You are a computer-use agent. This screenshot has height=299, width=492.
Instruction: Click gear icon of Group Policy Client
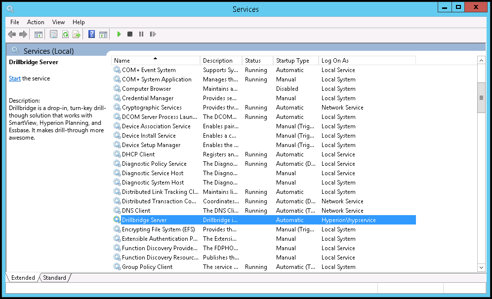click(x=117, y=267)
